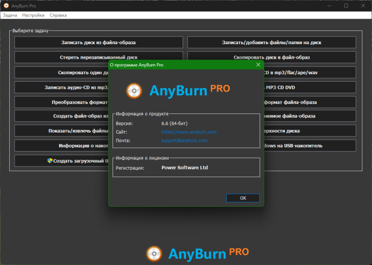Select Записать диск из файла-образа
The image size is (372, 265).
[x=98, y=43]
